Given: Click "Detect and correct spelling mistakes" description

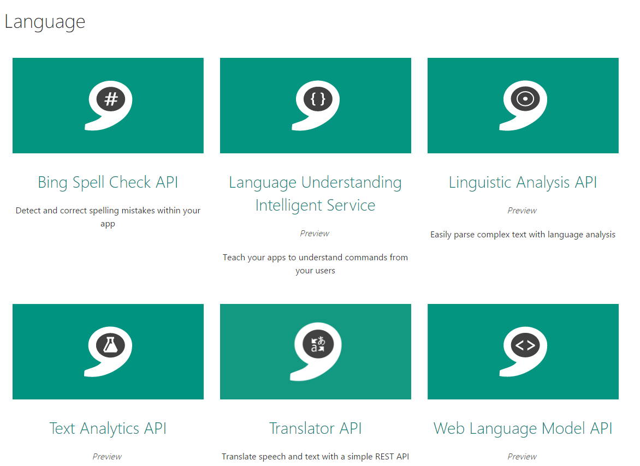Looking at the screenshot, I should (108, 217).
